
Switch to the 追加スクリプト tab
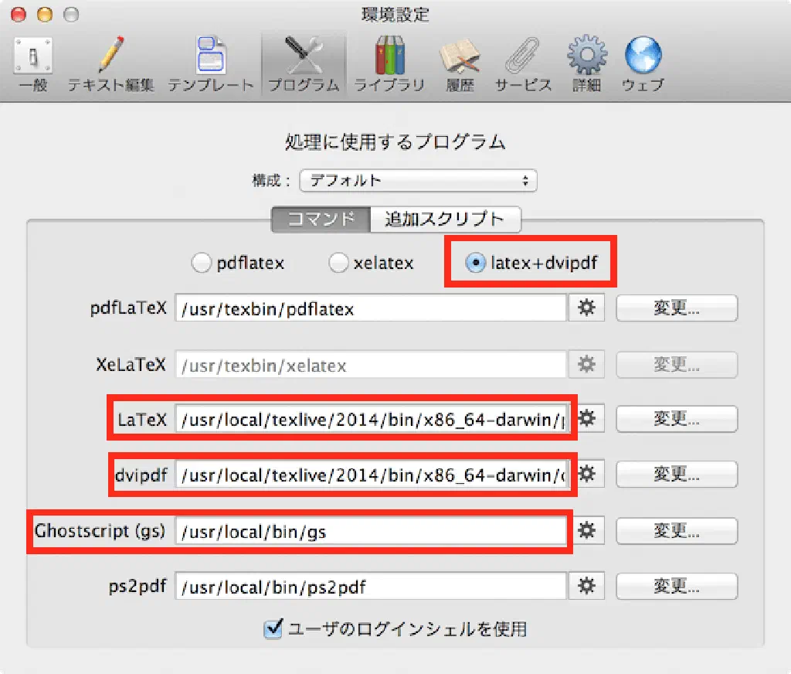point(444,219)
